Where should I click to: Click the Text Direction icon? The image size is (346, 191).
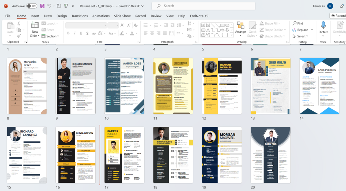[x=189, y=23]
